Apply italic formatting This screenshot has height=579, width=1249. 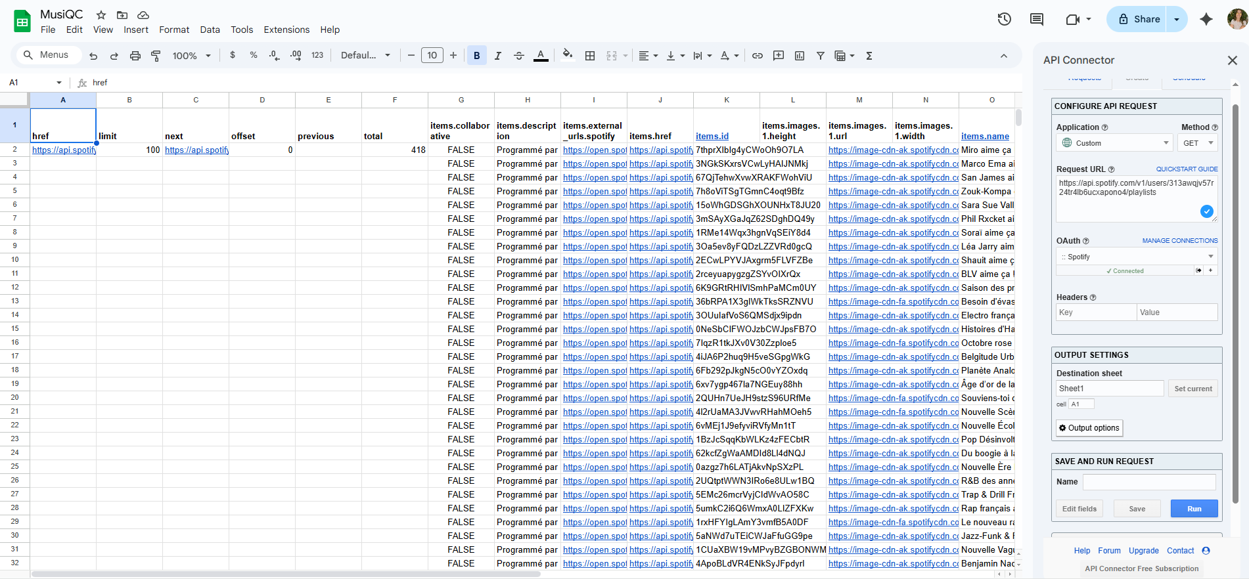click(x=498, y=56)
